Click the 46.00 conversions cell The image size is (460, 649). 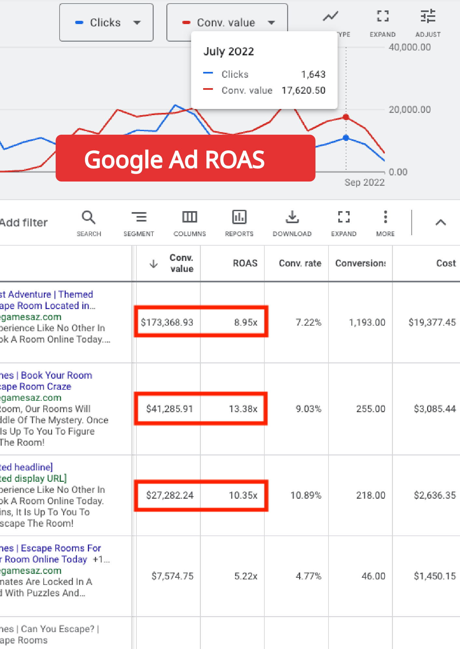click(373, 576)
